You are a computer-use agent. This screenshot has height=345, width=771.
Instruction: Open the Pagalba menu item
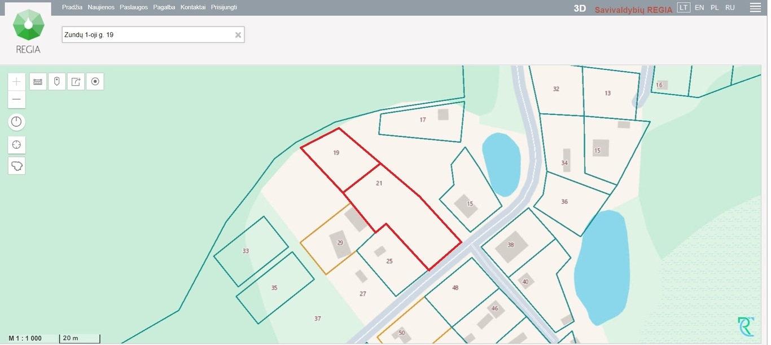tap(164, 7)
